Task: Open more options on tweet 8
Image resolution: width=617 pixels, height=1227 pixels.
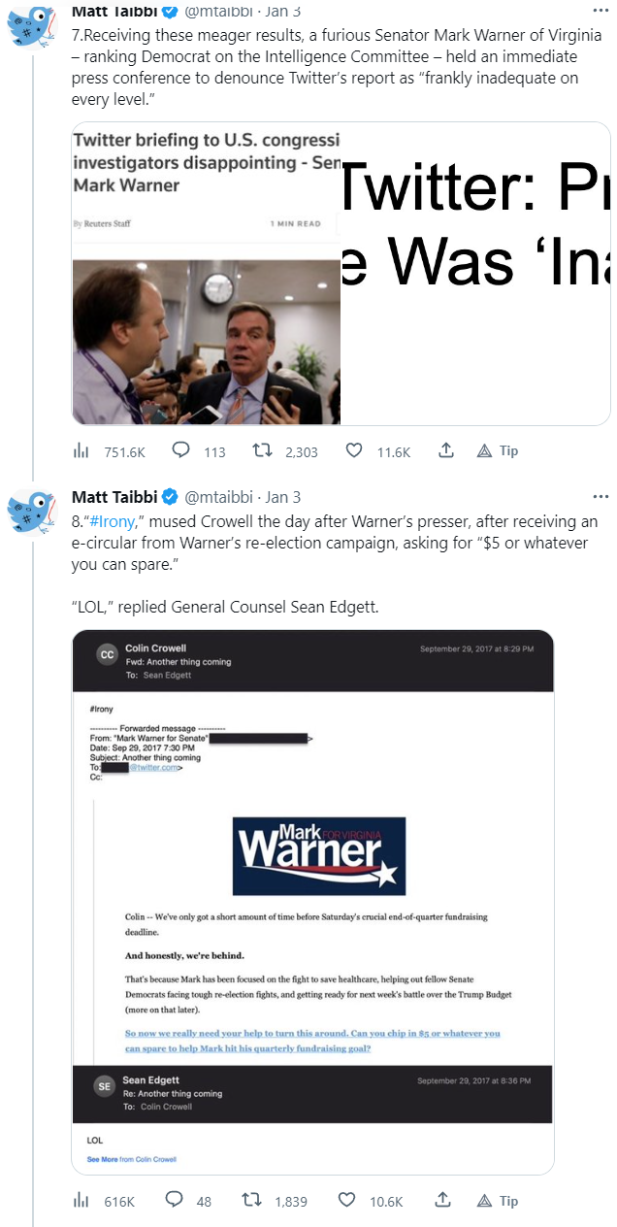Action: pyautogui.click(x=601, y=496)
